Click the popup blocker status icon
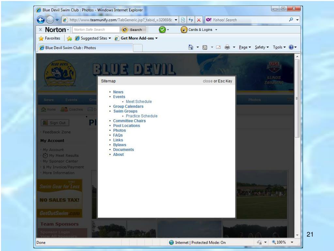334x251 pixels. tap(259, 242)
